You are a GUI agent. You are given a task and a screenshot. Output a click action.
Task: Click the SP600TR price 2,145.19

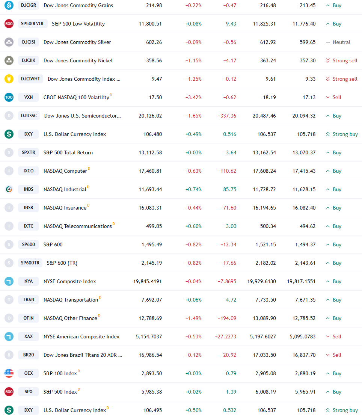pos(152,263)
